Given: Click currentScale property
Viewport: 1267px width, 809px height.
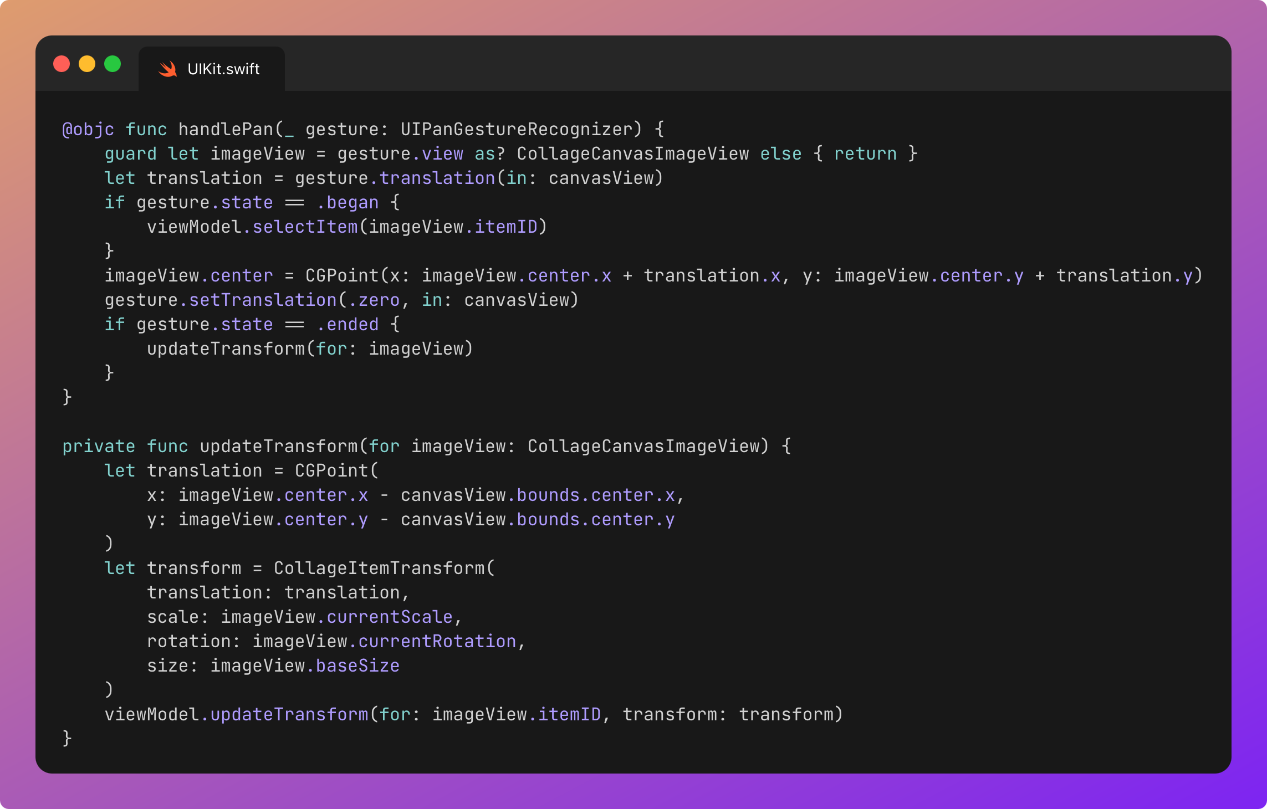Looking at the screenshot, I should point(390,617).
